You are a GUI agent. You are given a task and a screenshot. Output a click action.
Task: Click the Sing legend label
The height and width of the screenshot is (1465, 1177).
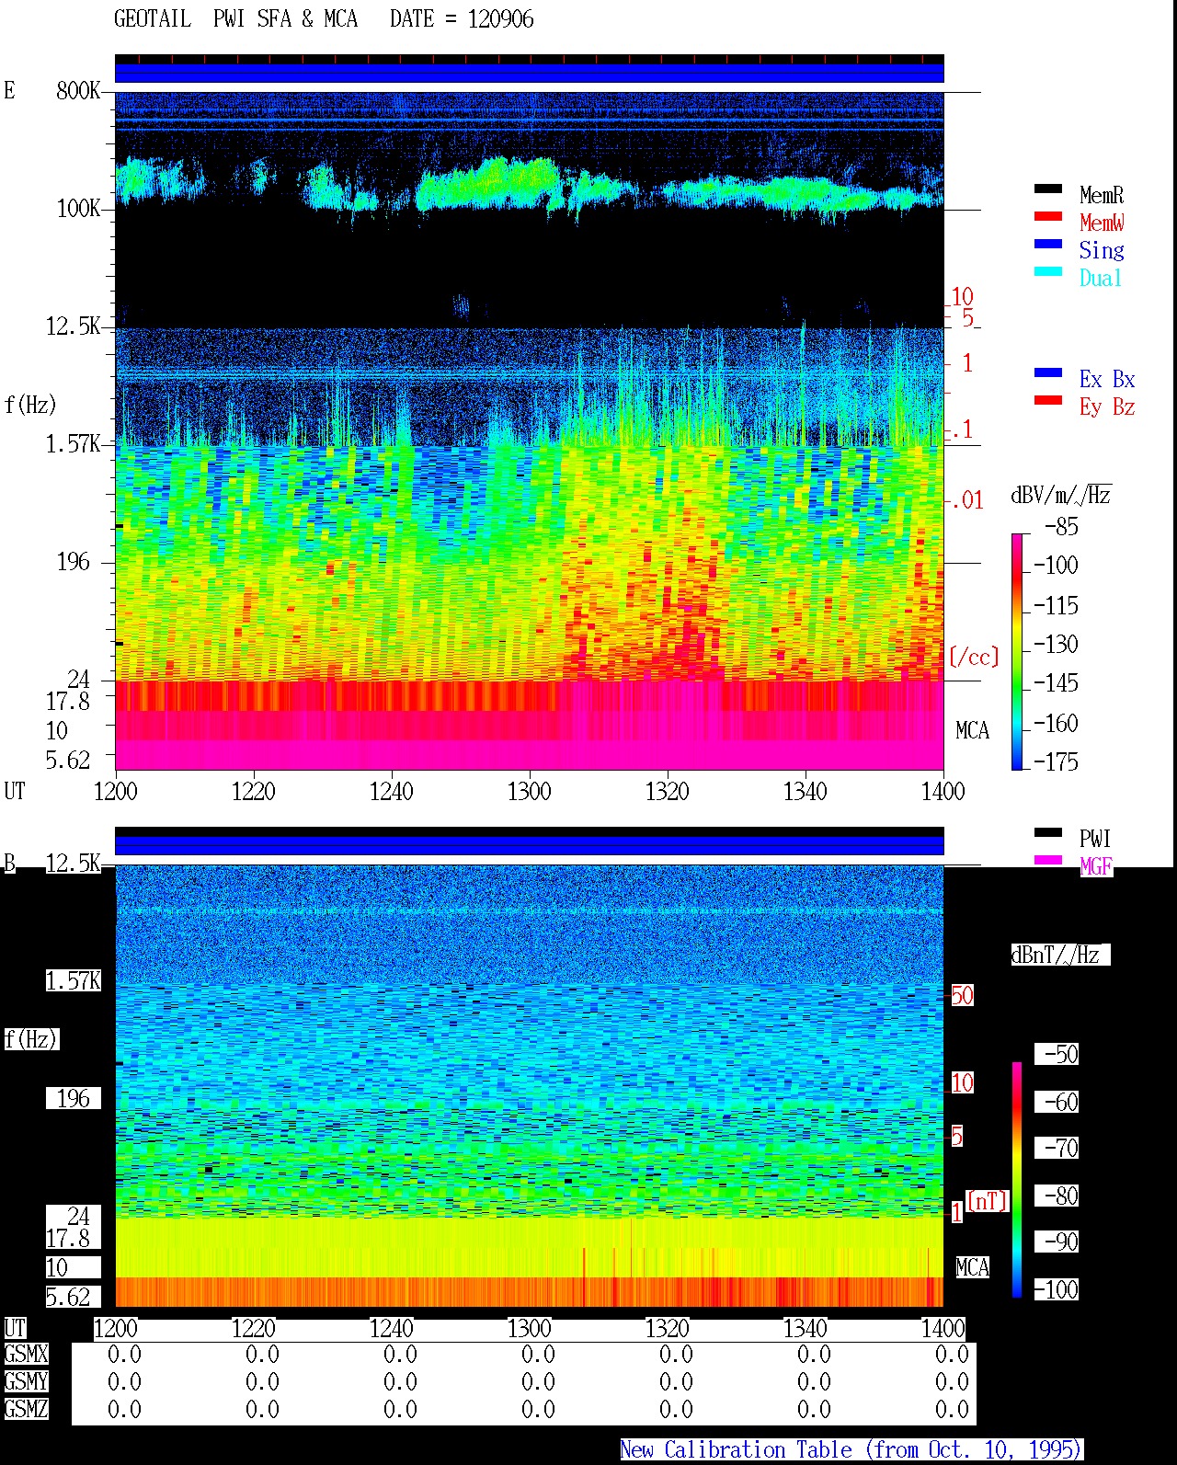(x=1102, y=250)
